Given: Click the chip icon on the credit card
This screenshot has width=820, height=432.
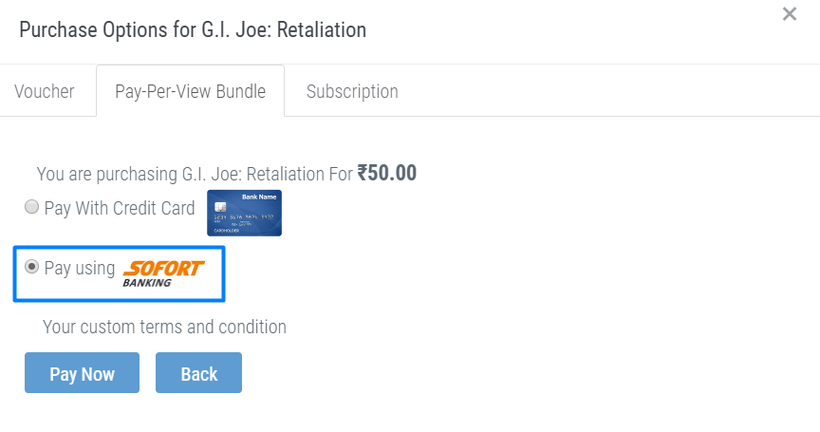Looking at the screenshot, I should click(x=220, y=207).
